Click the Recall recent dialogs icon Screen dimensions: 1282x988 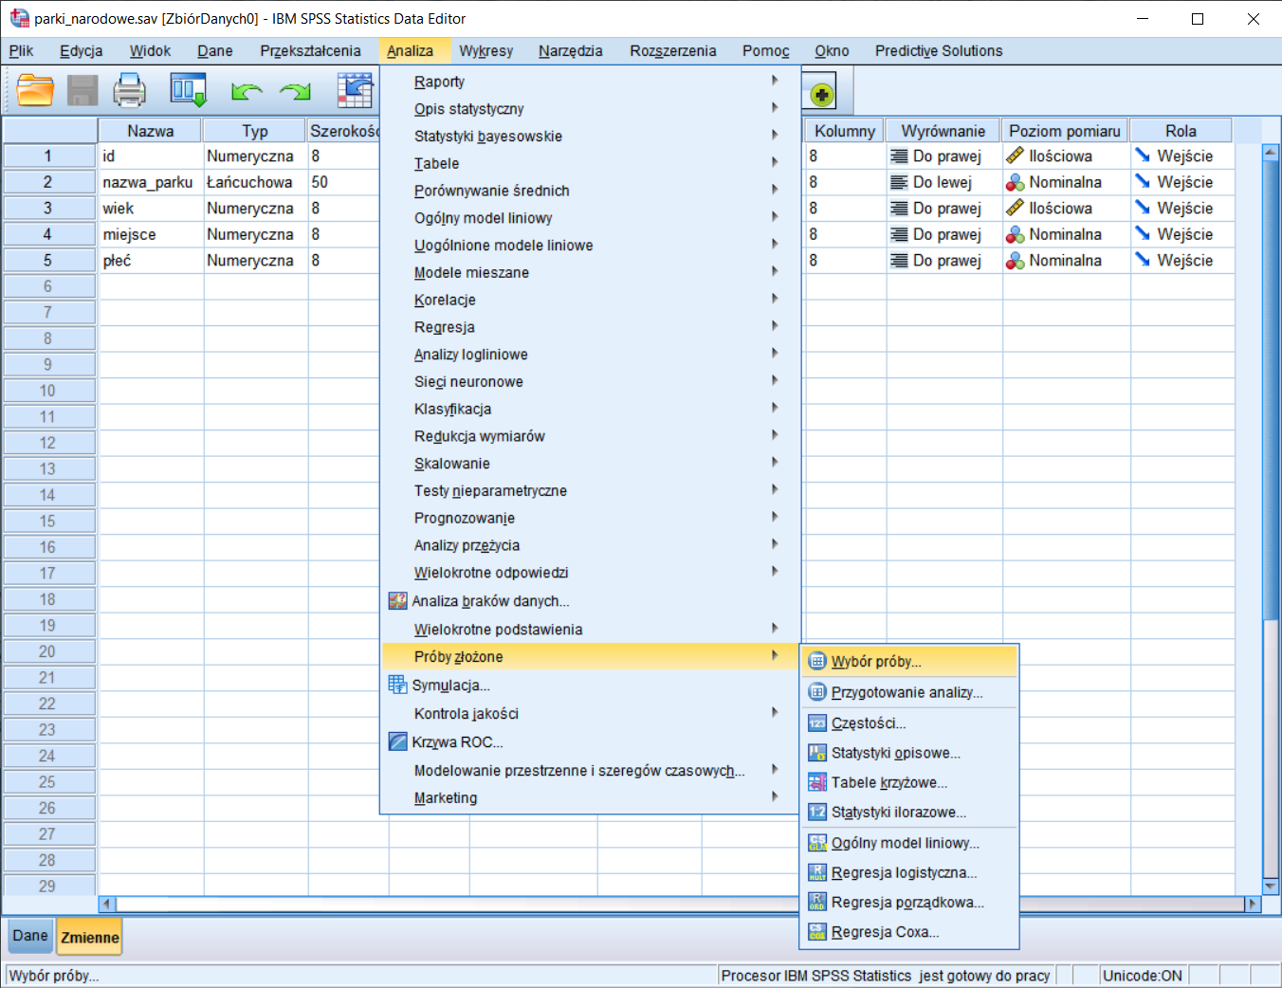[188, 91]
